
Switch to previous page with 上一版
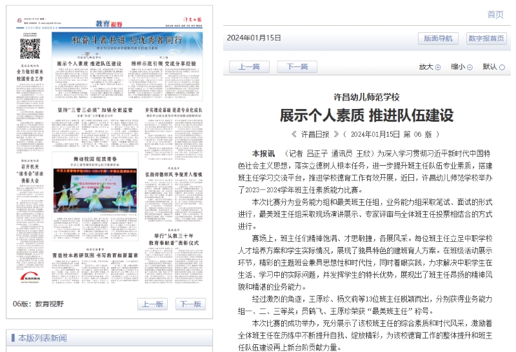coord(153,304)
